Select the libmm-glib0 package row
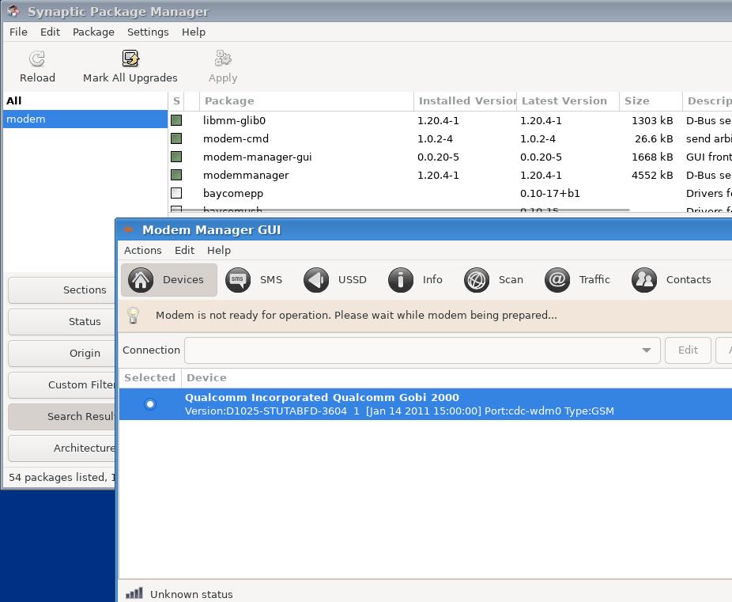Image resolution: width=732 pixels, height=602 pixels. (450, 120)
